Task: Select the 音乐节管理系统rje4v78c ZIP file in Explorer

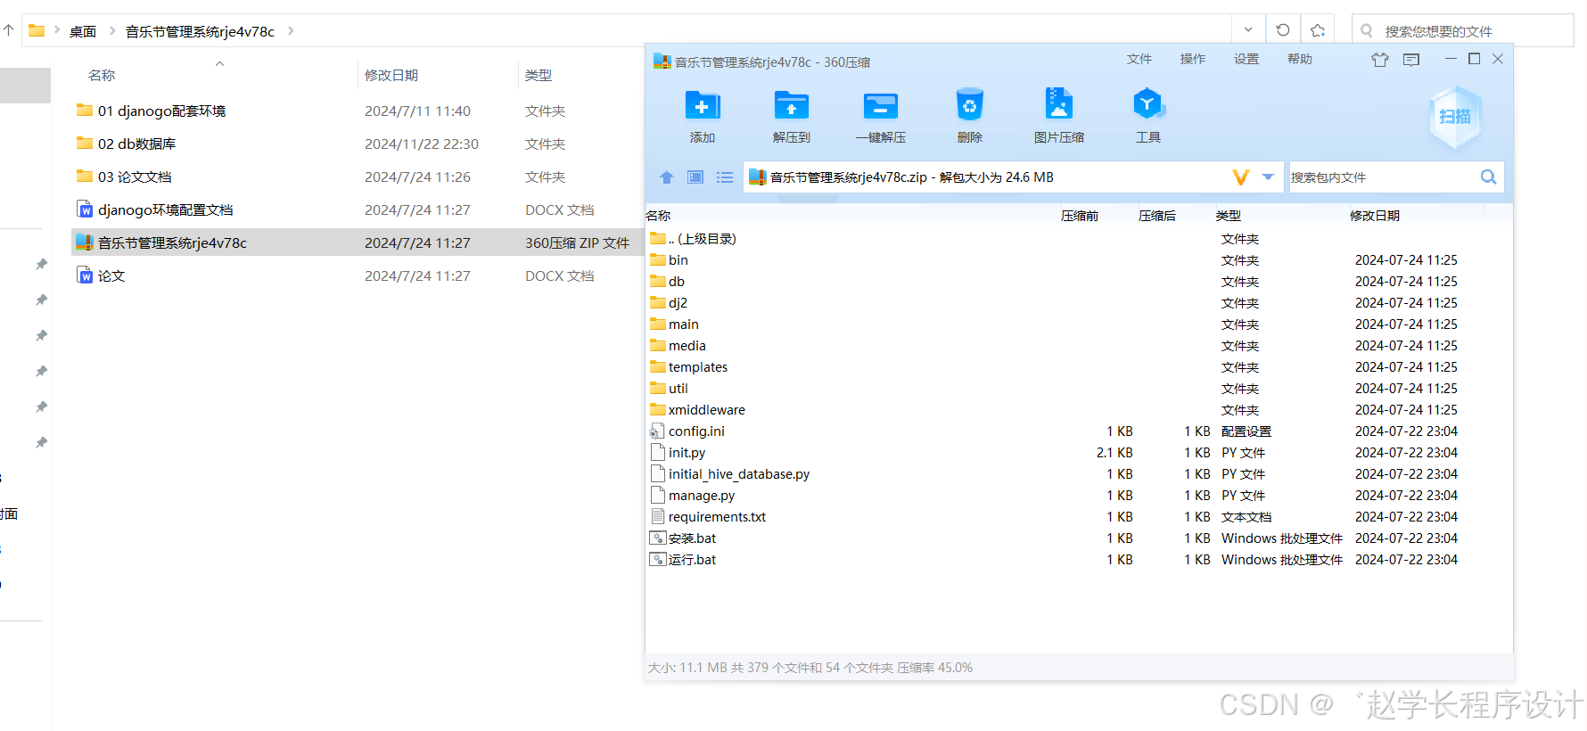Action: [357, 242]
